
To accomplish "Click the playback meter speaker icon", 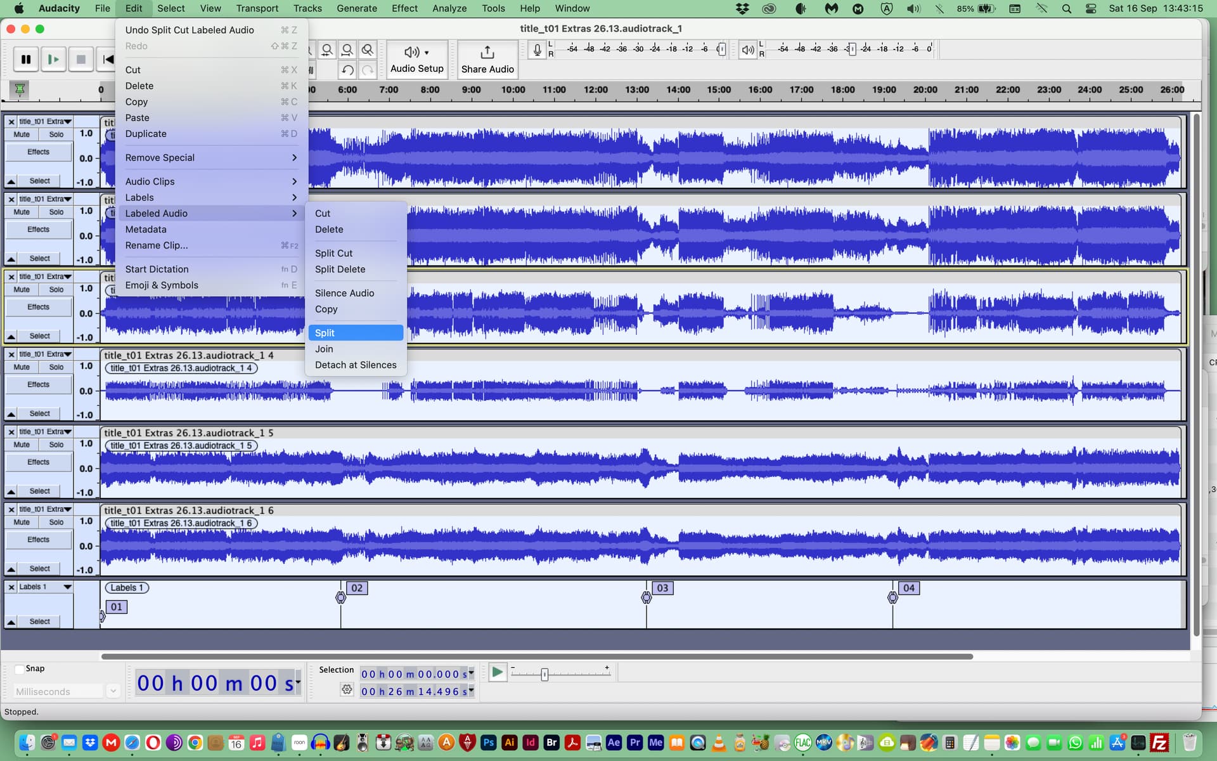I will click(x=748, y=49).
